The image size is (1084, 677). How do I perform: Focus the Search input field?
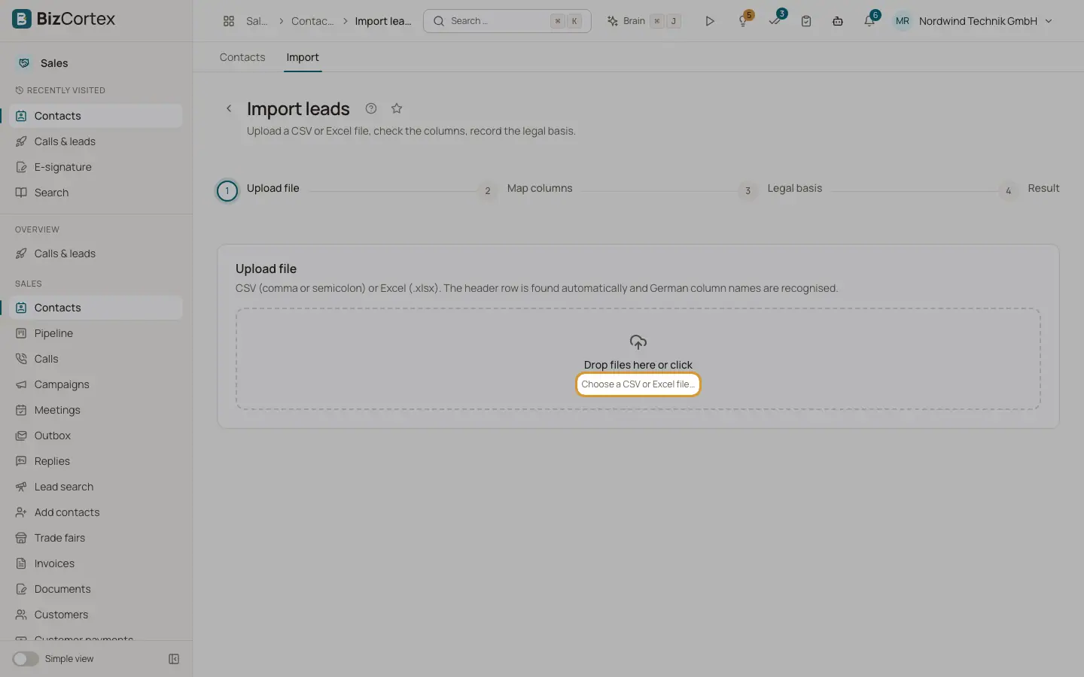tap(507, 21)
